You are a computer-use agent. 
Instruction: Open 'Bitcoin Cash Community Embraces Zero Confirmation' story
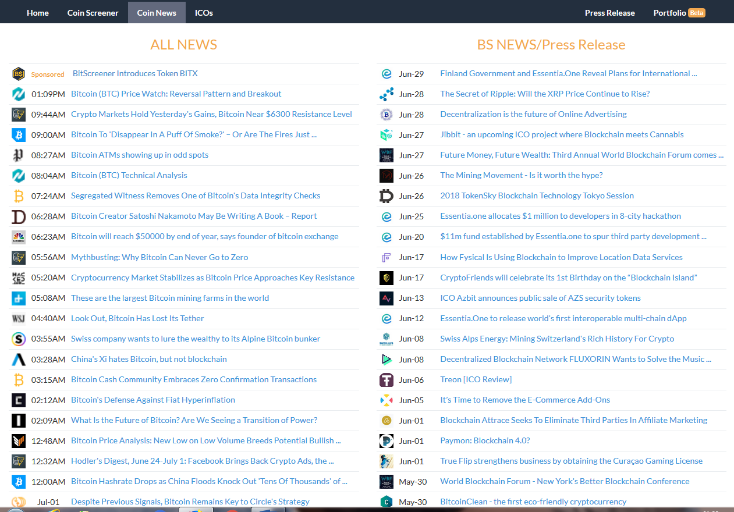point(194,379)
